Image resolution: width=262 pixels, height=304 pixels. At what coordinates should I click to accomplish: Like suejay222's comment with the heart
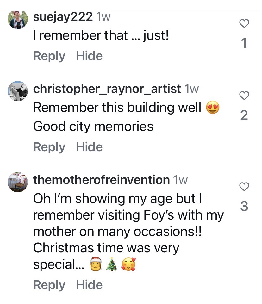(244, 23)
